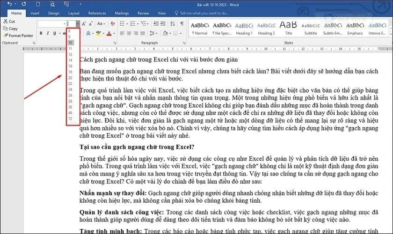
Task: Apply the Subtle Emphasis style
Action: (x=333, y=29)
